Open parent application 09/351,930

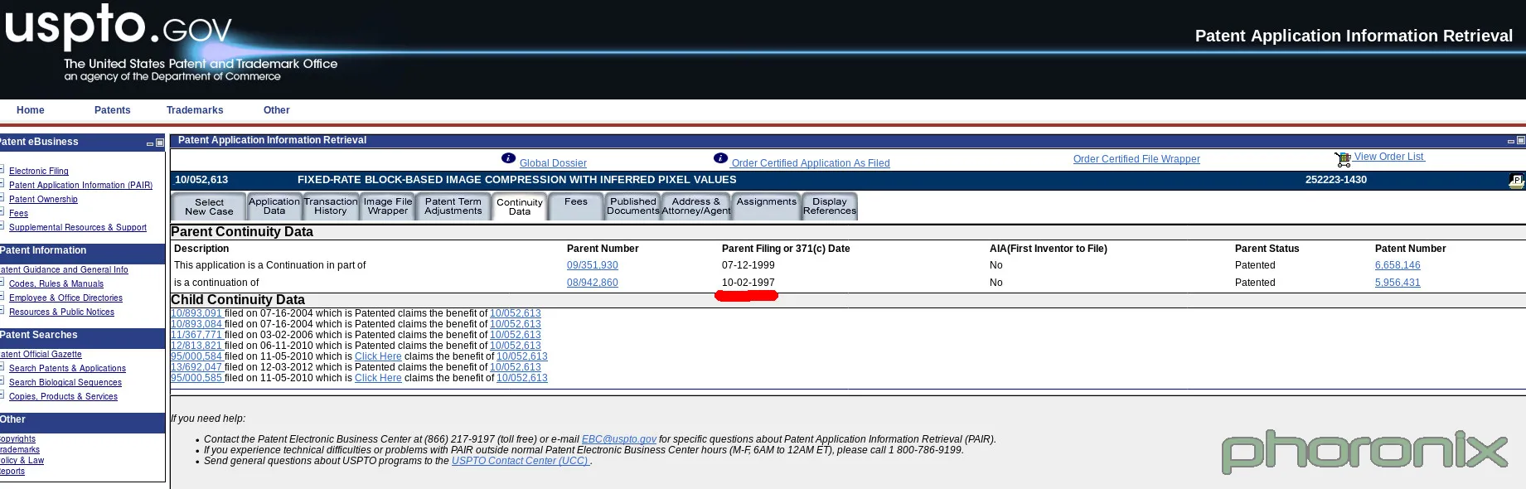593,265
